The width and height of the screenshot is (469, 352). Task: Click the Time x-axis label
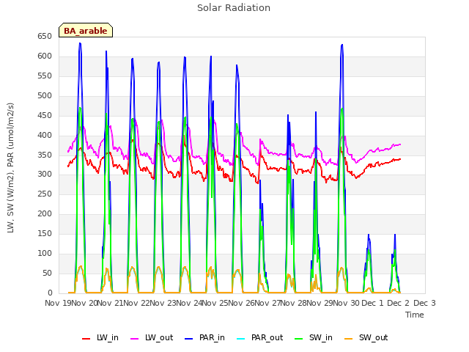tap(415, 315)
